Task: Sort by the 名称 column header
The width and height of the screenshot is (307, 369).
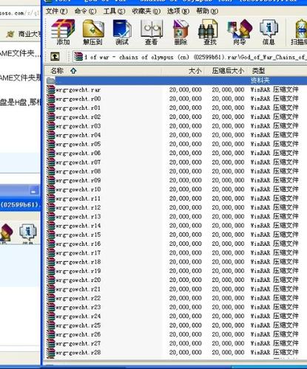Action: tap(103, 71)
